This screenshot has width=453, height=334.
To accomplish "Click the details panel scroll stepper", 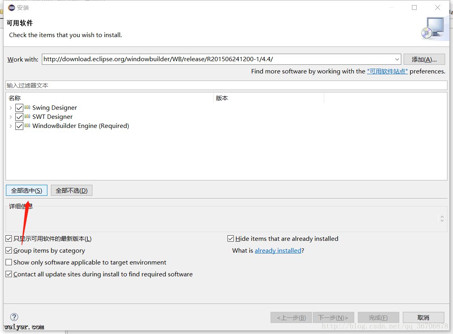I will 442,219.
